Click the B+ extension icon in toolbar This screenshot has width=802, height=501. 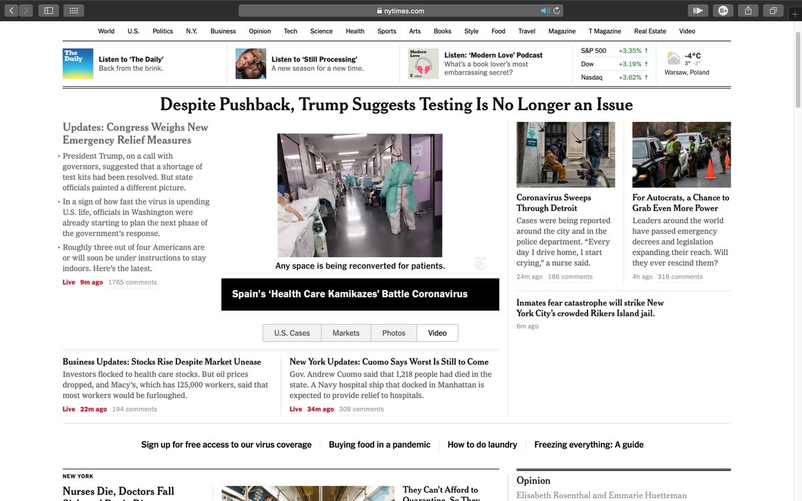pyautogui.click(x=723, y=10)
